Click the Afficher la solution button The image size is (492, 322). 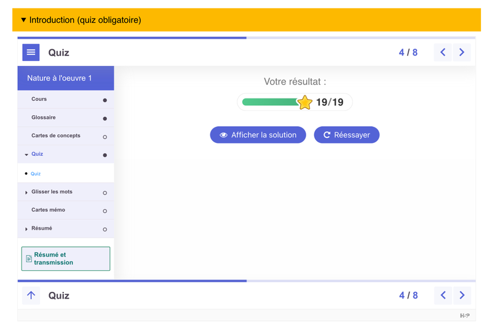(258, 135)
